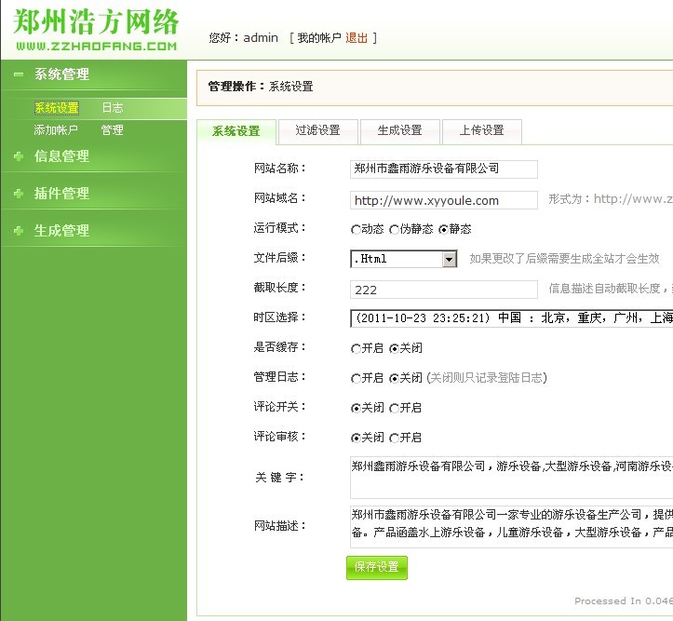Viewport: 673px width, 621px height.
Task: Click the 网站名称 input field
Action: pos(444,169)
